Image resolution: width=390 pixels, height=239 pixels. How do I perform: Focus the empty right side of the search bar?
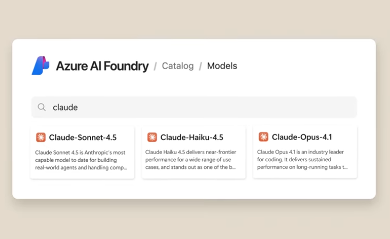coord(257,107)
